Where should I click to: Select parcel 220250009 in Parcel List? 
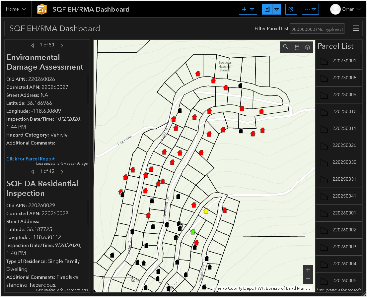339,95
